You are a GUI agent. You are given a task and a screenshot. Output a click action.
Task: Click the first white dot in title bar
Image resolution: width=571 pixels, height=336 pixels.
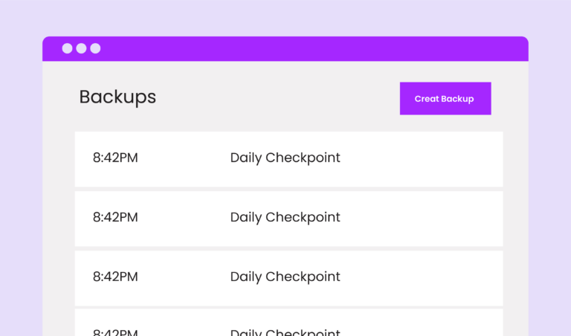tap(67, 48)
